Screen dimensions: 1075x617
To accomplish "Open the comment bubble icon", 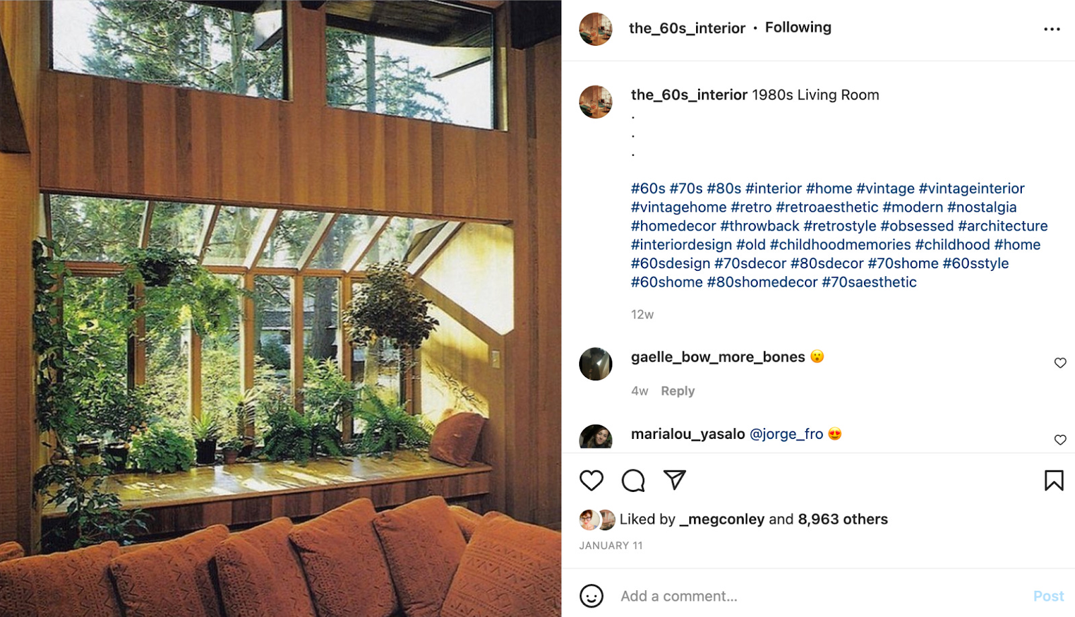I will coord(633,480).
